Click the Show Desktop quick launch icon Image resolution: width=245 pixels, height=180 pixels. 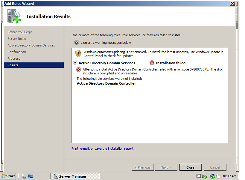[31, 176]
